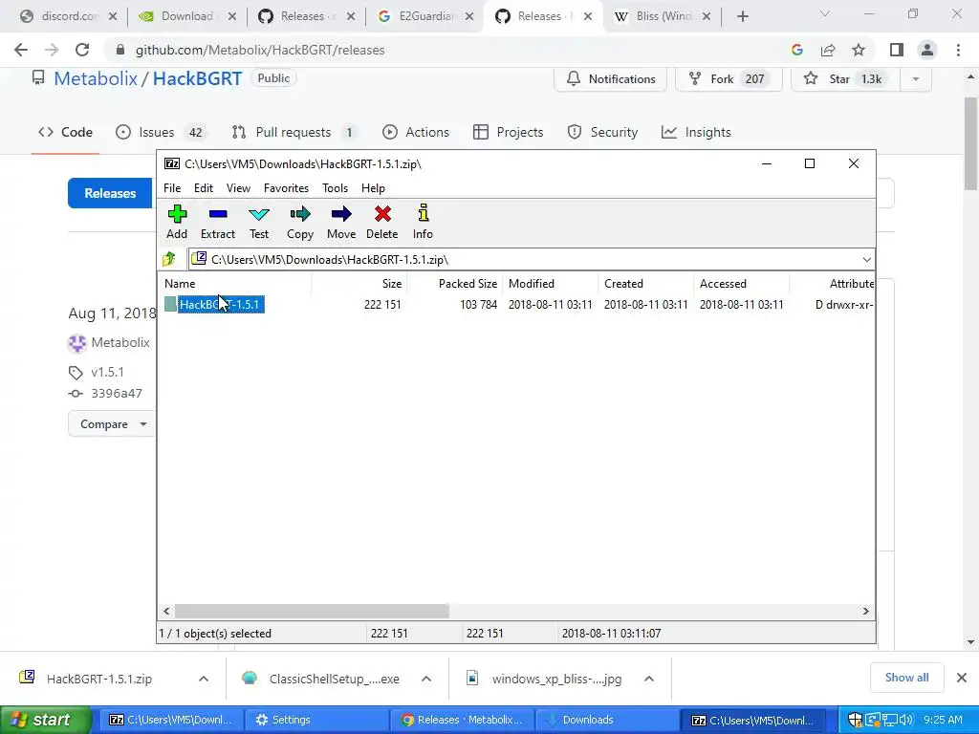Run Test on the archive
This screenshot has height=734, width=979.
[x=258, y=222]
